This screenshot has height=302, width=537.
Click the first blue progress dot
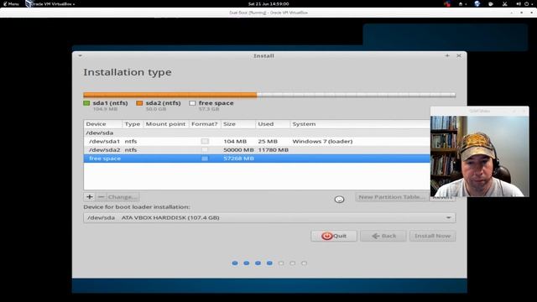point(235,263)
